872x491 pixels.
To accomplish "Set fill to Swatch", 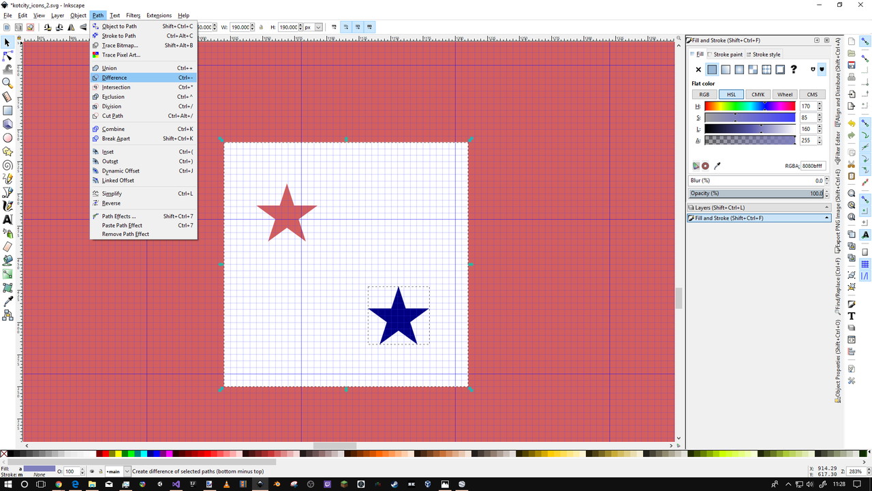I will click(780, 70).
